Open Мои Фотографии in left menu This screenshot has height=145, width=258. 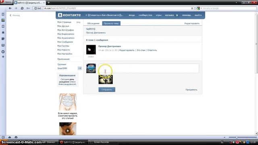65,30
